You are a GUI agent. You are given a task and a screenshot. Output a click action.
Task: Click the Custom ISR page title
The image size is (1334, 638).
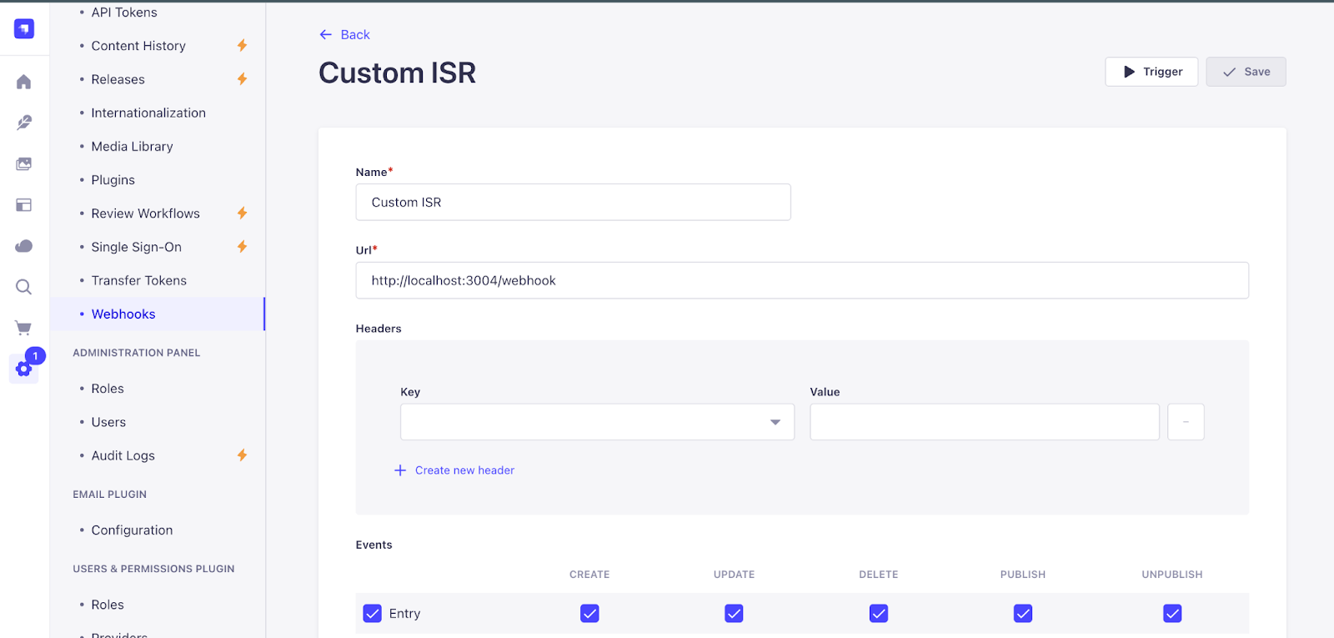[397, 73]
